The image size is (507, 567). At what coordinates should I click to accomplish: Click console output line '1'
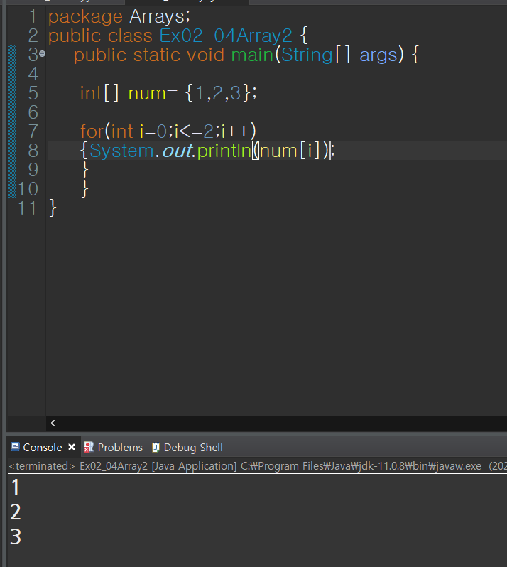pos(15,487)
